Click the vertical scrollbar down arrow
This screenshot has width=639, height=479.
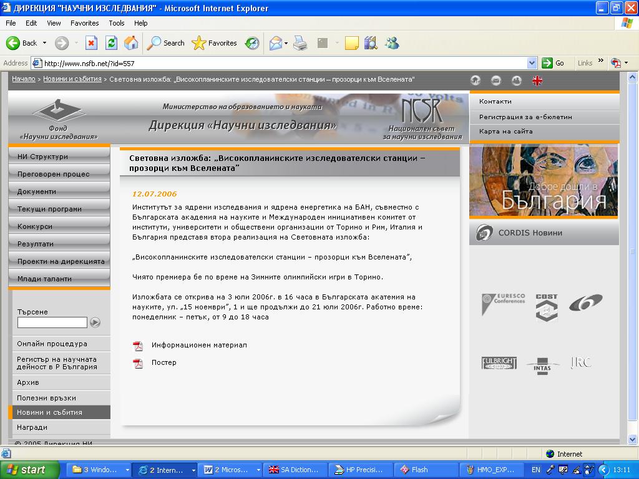[x=633, y=439]
